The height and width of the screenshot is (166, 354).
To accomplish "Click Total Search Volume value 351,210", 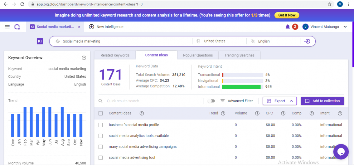I will pos(179,75).
